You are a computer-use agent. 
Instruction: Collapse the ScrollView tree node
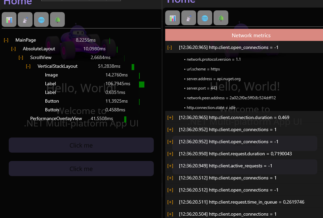pos(21,57)
